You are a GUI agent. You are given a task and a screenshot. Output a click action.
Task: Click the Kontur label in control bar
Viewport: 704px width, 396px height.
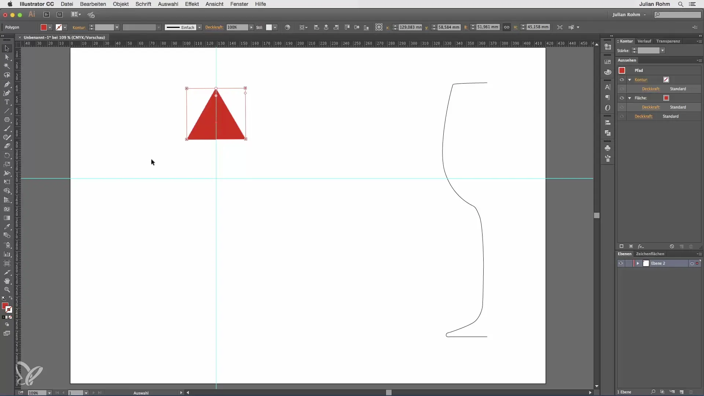[x=79, y=27]
